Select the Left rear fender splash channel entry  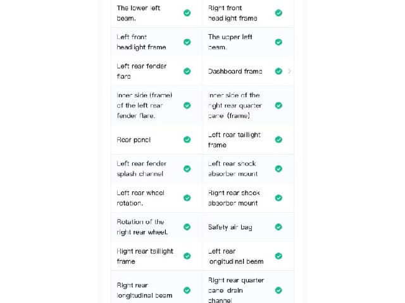pos(157,169)
